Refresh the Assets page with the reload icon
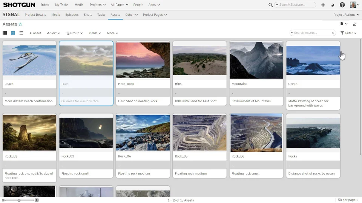 click(355, 24)
